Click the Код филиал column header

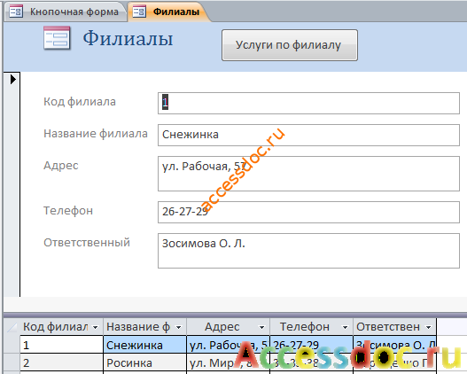61,327
